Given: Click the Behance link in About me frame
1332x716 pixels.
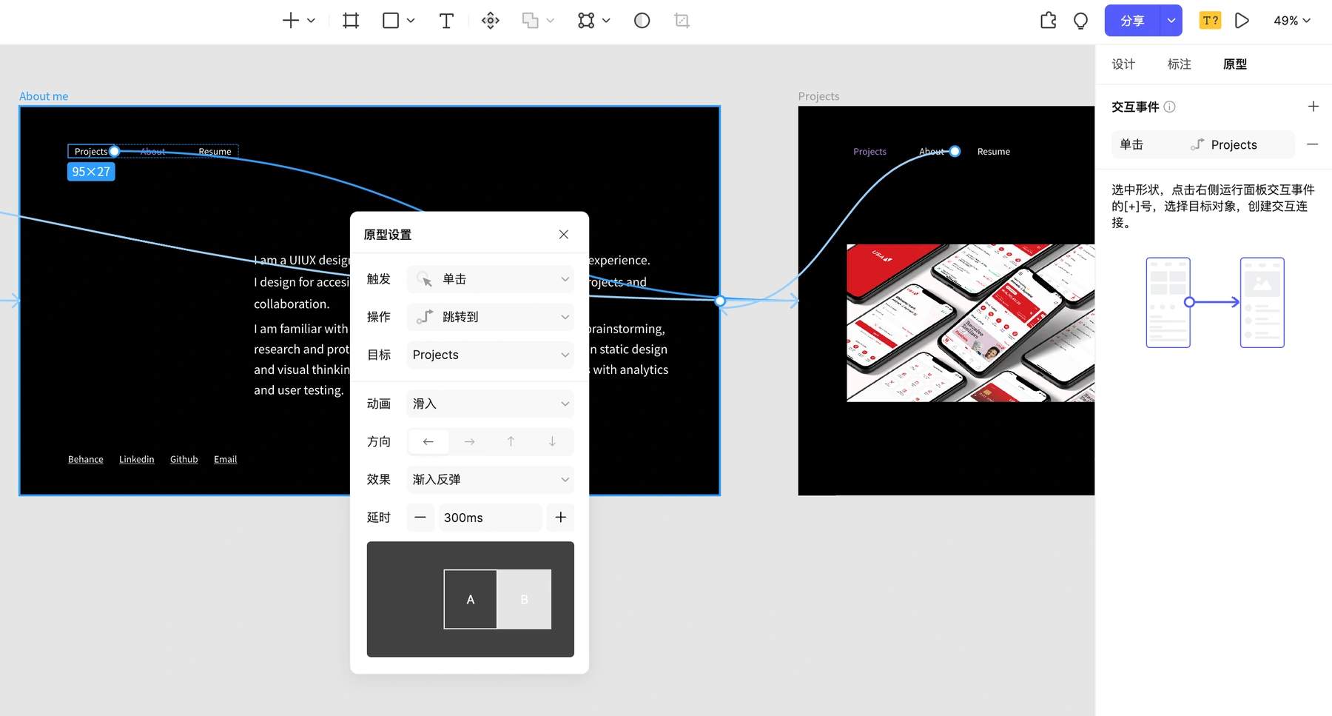Looking at the screenshot, I should click(86, 459).
